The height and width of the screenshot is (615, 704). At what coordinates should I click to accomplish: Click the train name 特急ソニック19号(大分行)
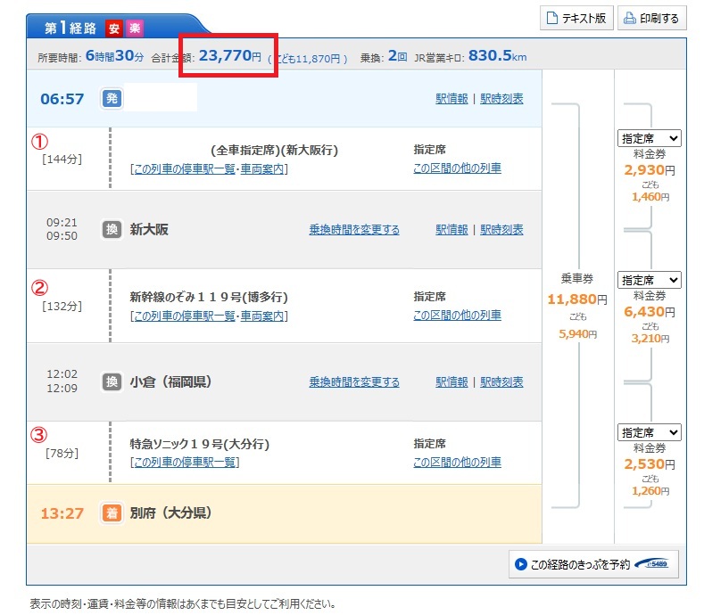pos(199,444)
